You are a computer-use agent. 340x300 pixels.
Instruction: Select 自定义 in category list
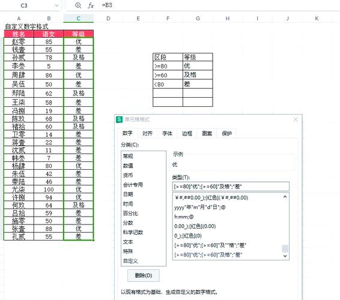pos(144,261)
